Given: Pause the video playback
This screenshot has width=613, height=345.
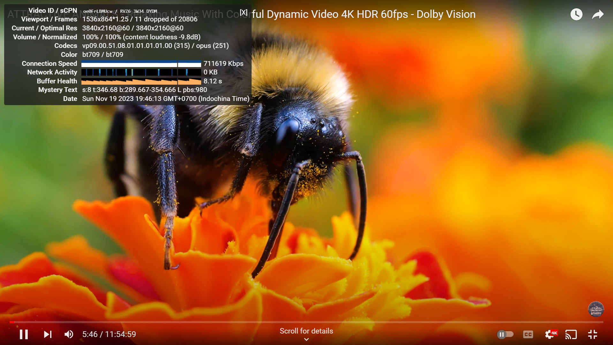Looking at the screenshot, I should pos(24,334).
